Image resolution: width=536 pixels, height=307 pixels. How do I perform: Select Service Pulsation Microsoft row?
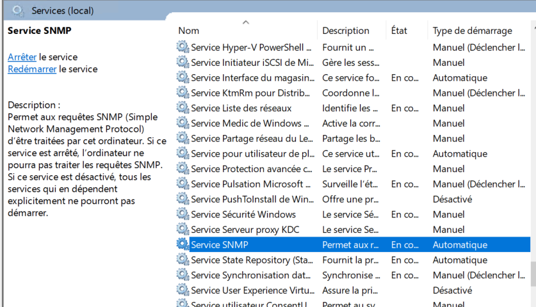click(x=251, y=184)
